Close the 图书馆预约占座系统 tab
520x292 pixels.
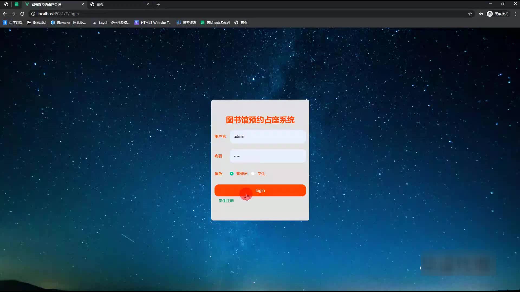point(83,4)
